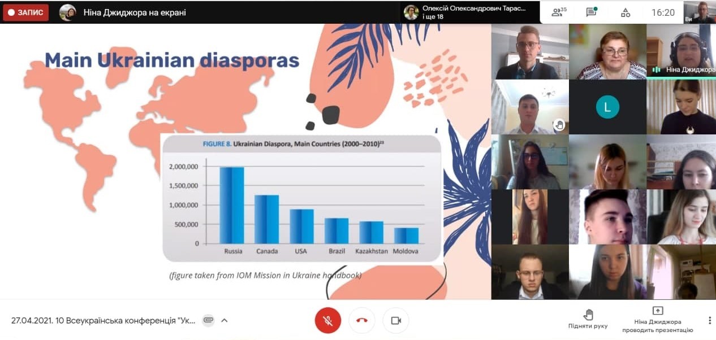Unmute the microphone with the red mic button
The image size is (716, 340).
(x=327, y=320)
